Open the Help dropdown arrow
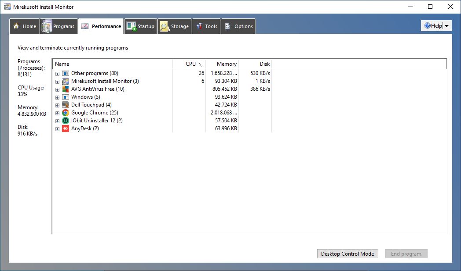 447,26
